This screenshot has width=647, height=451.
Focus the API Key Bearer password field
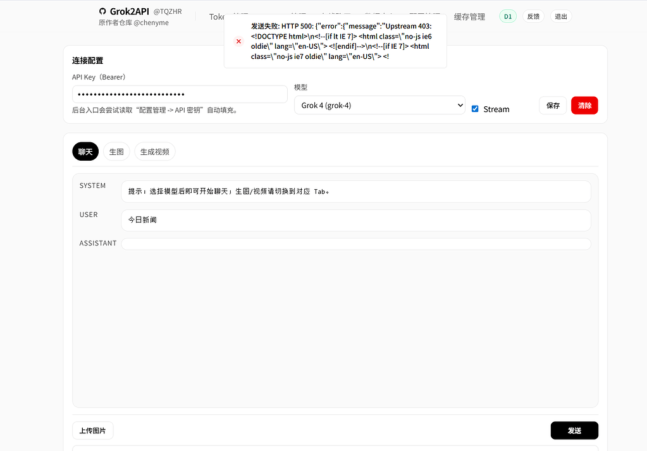coord(180,94)
